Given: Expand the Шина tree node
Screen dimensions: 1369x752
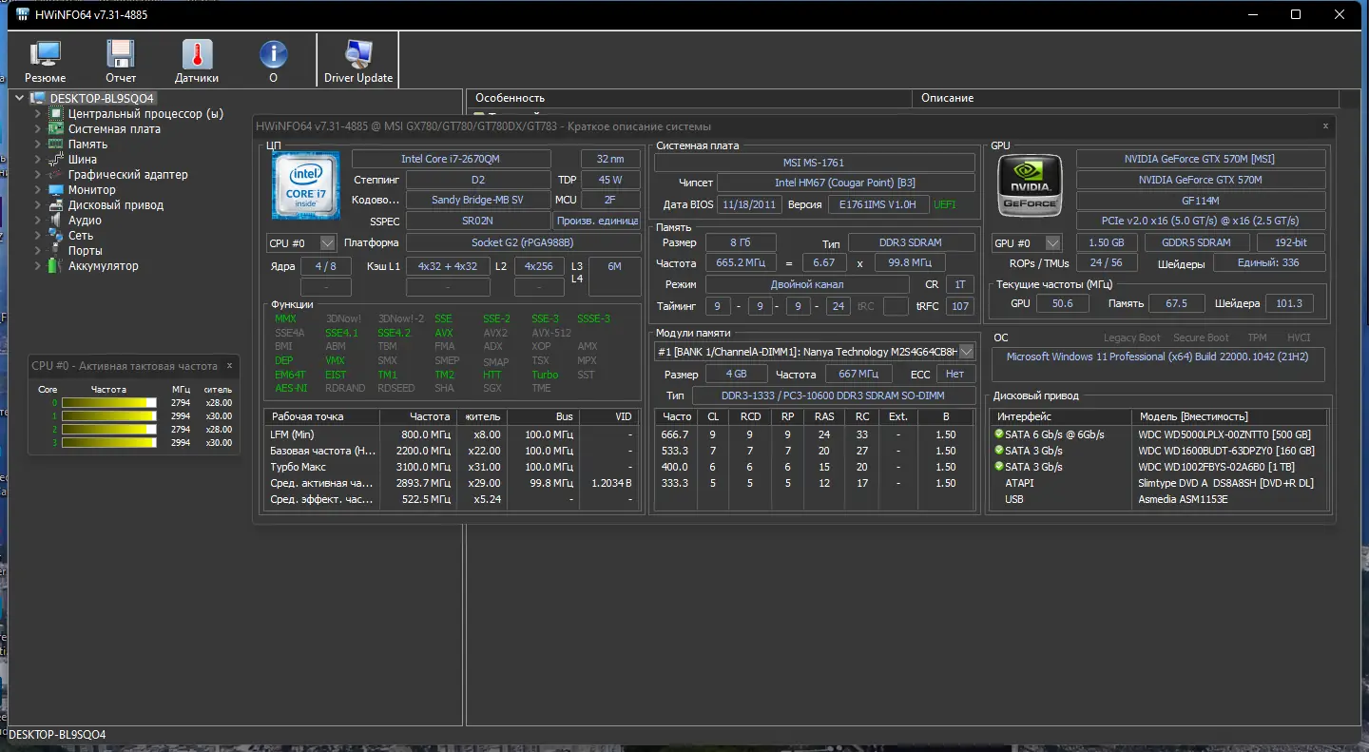Looking at the screenshot, I should coord(38,159).
